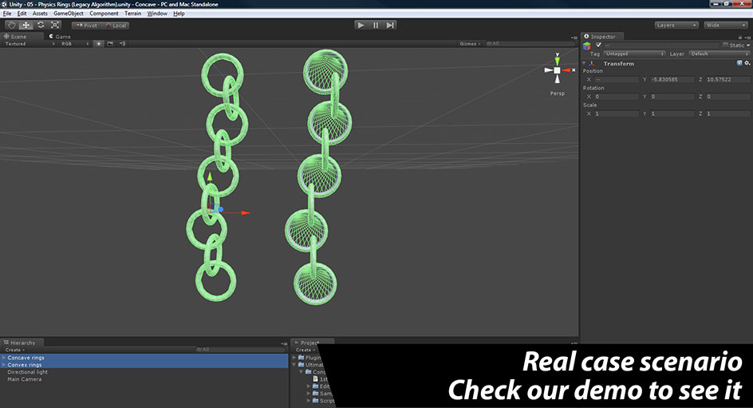
Task: Click the red X axis cone on orientation gizmo
Action: 566,70
